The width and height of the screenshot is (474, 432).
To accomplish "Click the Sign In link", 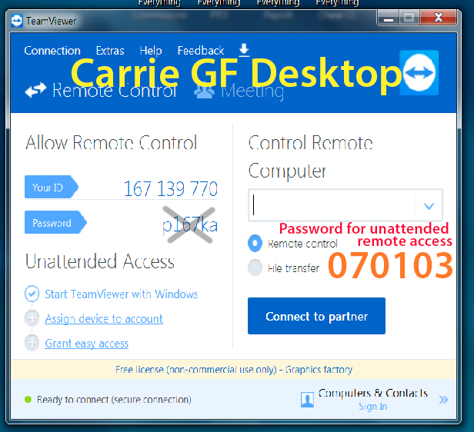I will tap(372, 407).
